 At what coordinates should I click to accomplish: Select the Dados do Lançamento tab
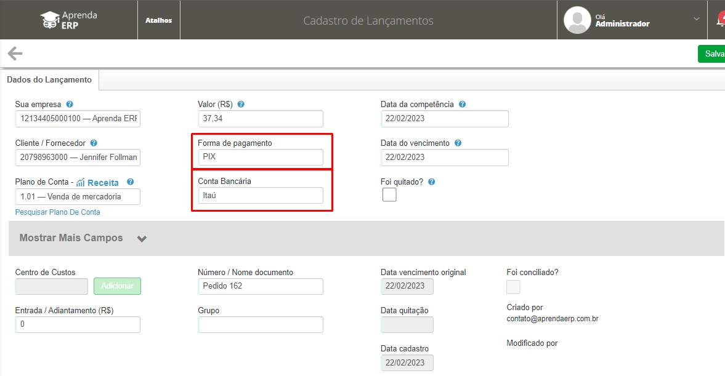[49, 80]
